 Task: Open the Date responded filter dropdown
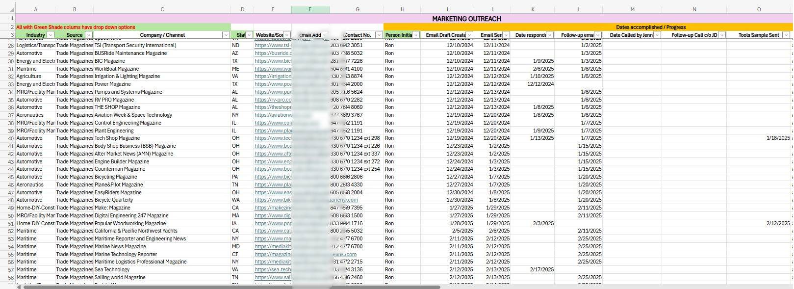click(550, 35)
